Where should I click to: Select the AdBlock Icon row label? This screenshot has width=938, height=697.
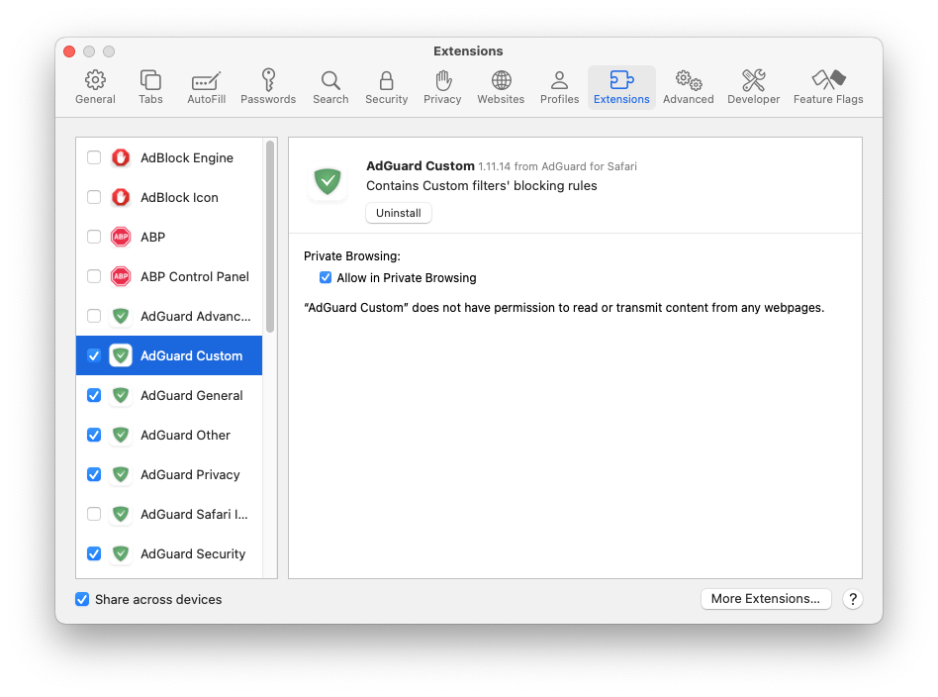pyautogui.click(x=179, y=197)
